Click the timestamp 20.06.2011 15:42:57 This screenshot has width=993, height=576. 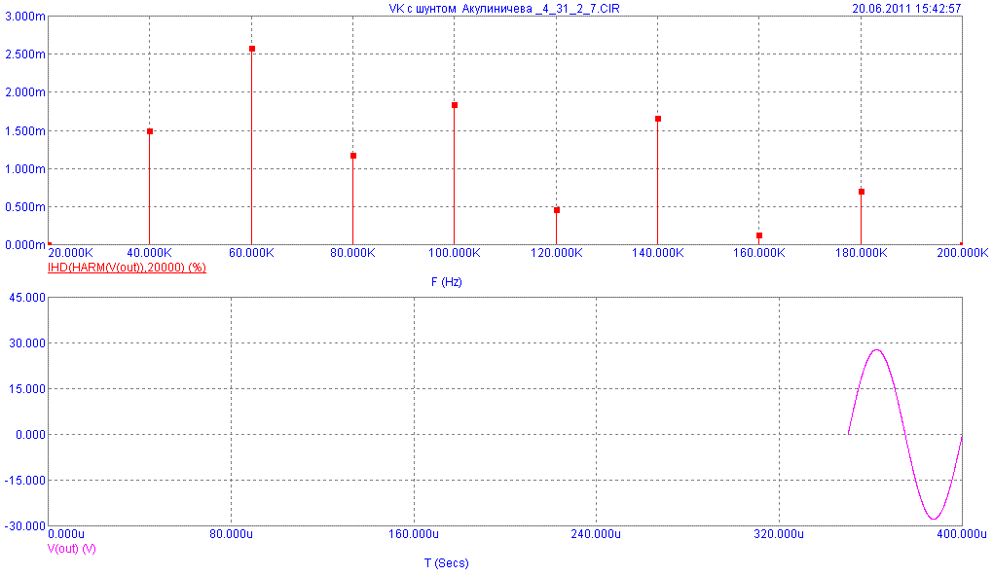[906, 8]
